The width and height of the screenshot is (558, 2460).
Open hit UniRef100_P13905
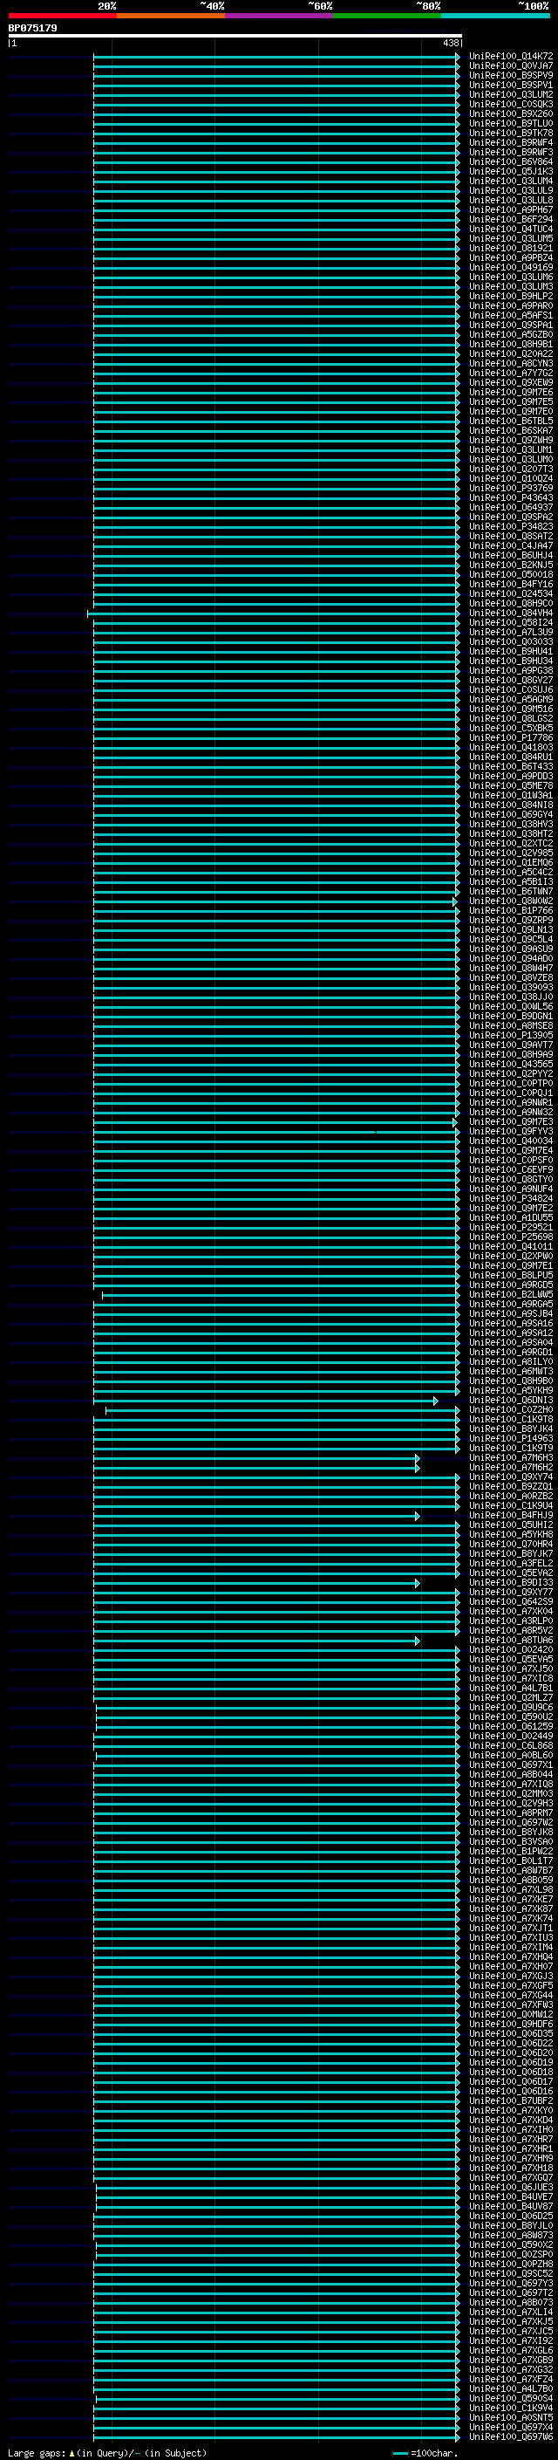point(511,1036)
